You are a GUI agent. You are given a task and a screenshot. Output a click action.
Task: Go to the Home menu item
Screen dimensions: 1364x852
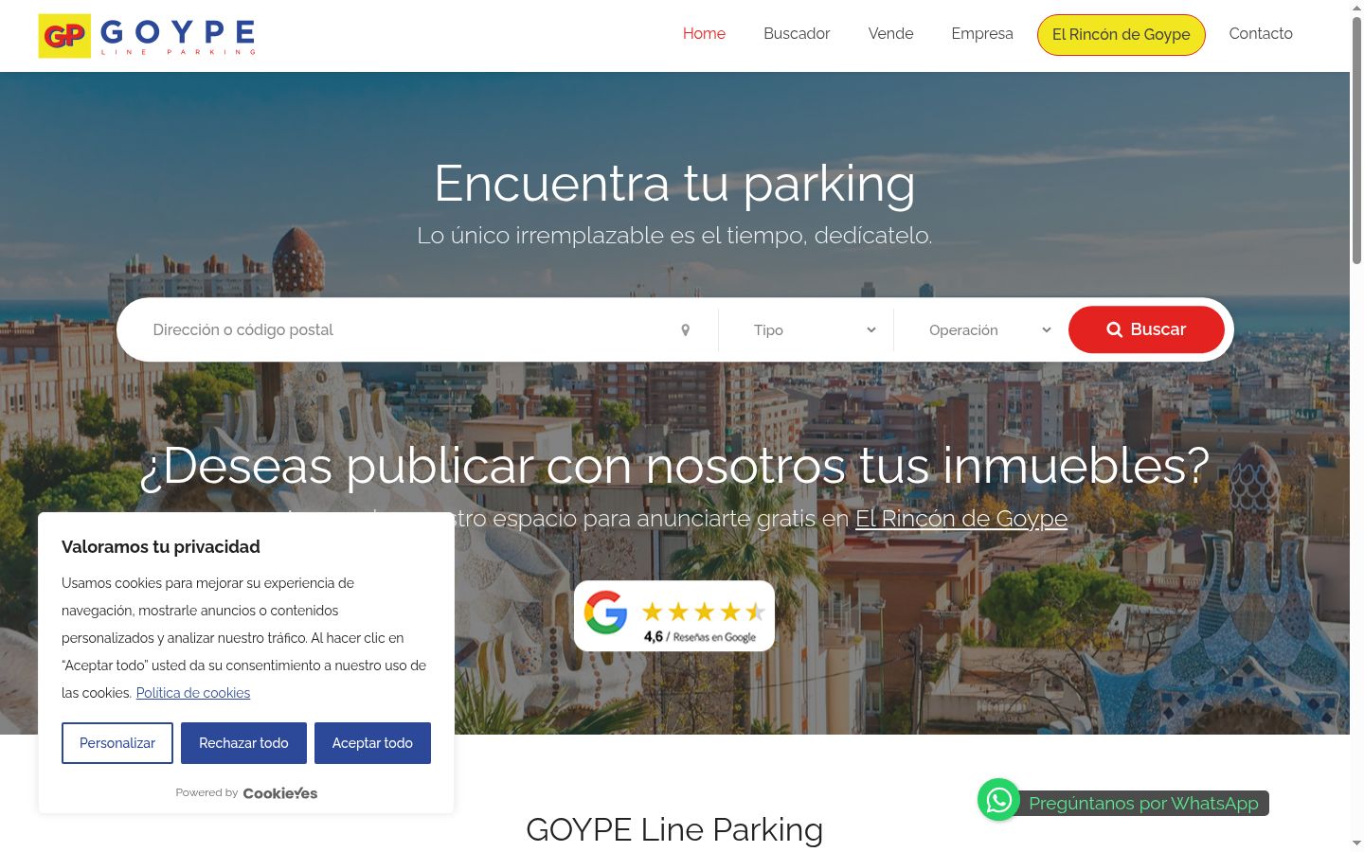(x=704, y=34)
